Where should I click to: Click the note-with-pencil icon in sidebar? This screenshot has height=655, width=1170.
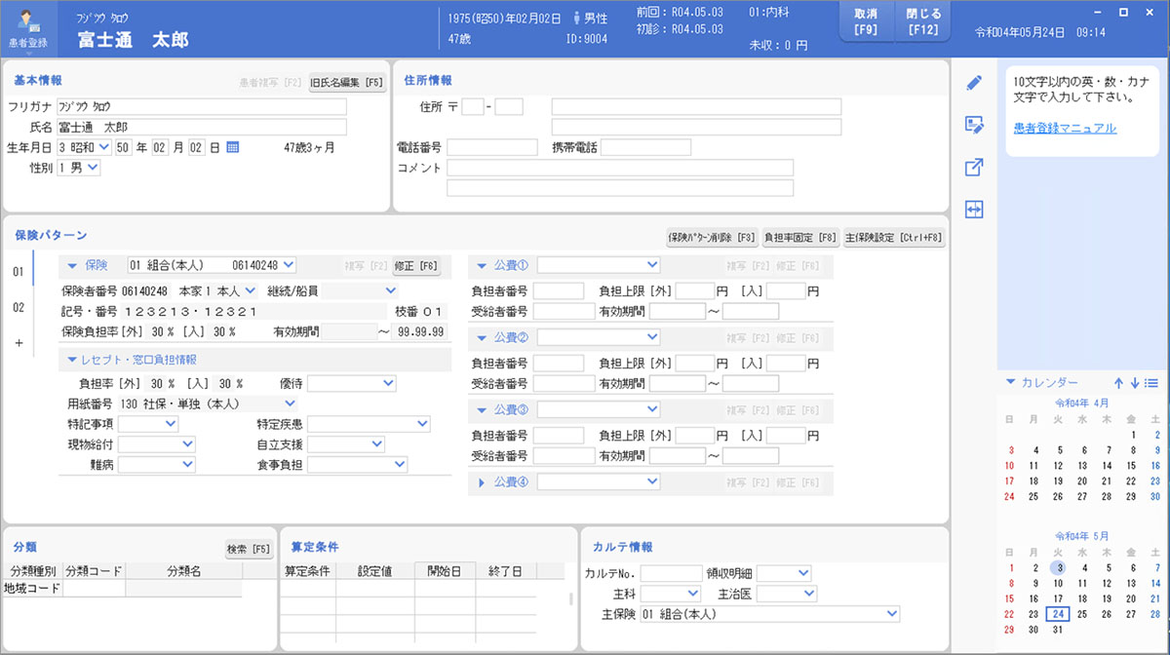[x=973, y=125]
